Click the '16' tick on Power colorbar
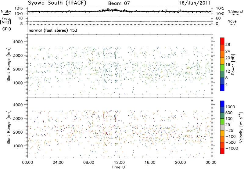The width and height of the screenshot is (244, 169). click(228, 64)
